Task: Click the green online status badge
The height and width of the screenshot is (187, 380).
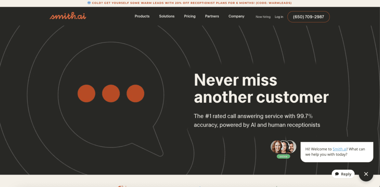Action: click(x=283, y=156)
